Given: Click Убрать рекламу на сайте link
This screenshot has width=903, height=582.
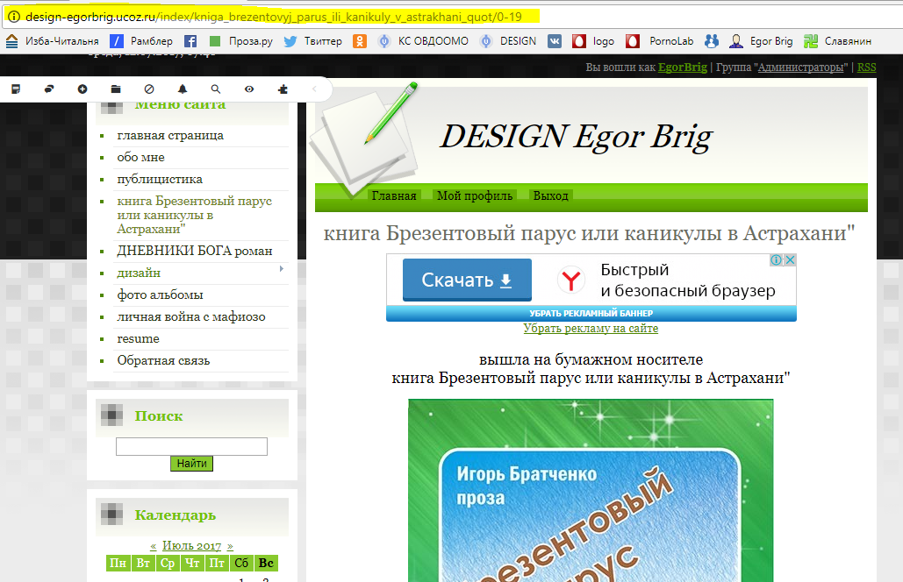Looking at the screenshot, I should pos(591,329).
